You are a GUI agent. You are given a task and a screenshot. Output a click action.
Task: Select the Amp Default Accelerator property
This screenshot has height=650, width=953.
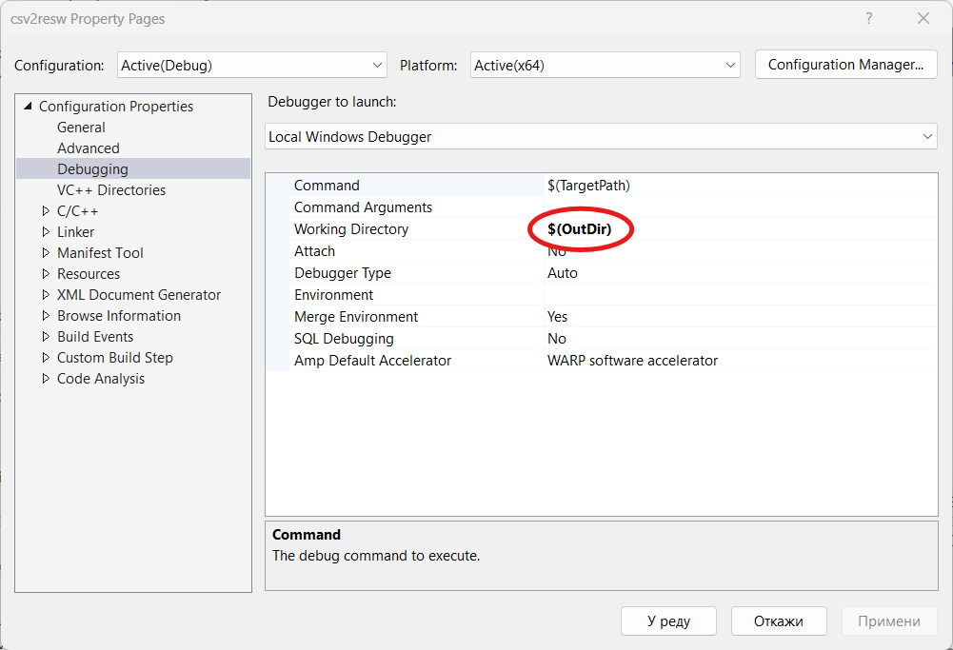372,361
